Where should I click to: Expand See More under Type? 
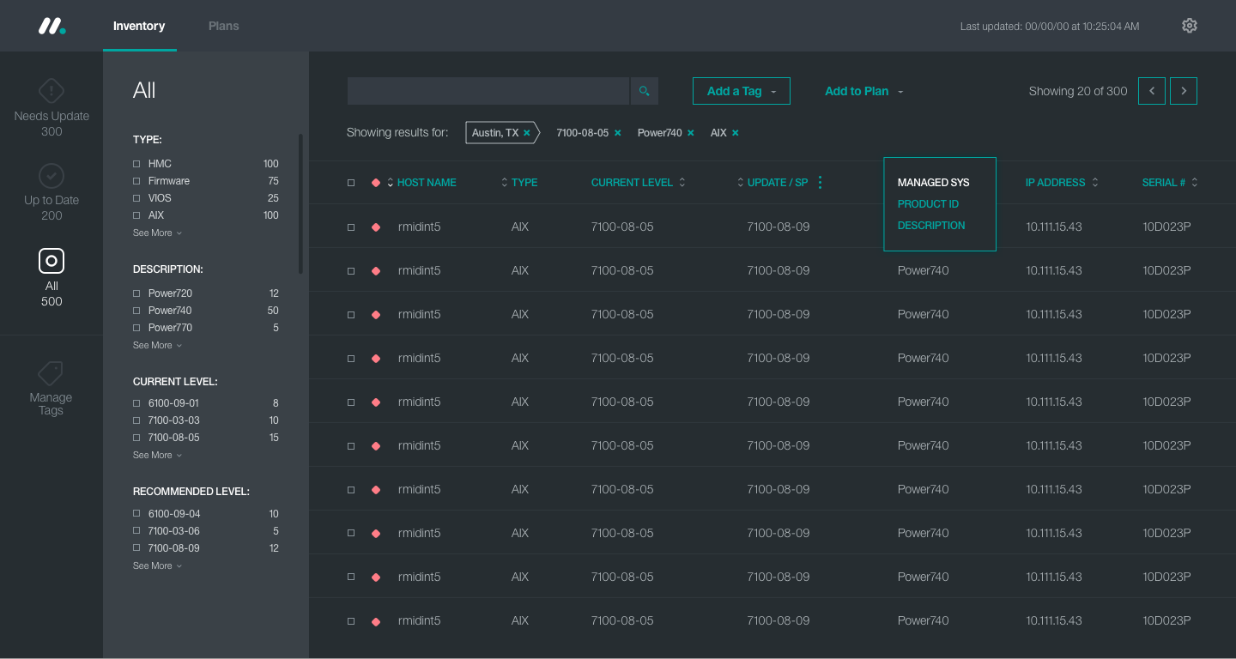click(157, 233)
